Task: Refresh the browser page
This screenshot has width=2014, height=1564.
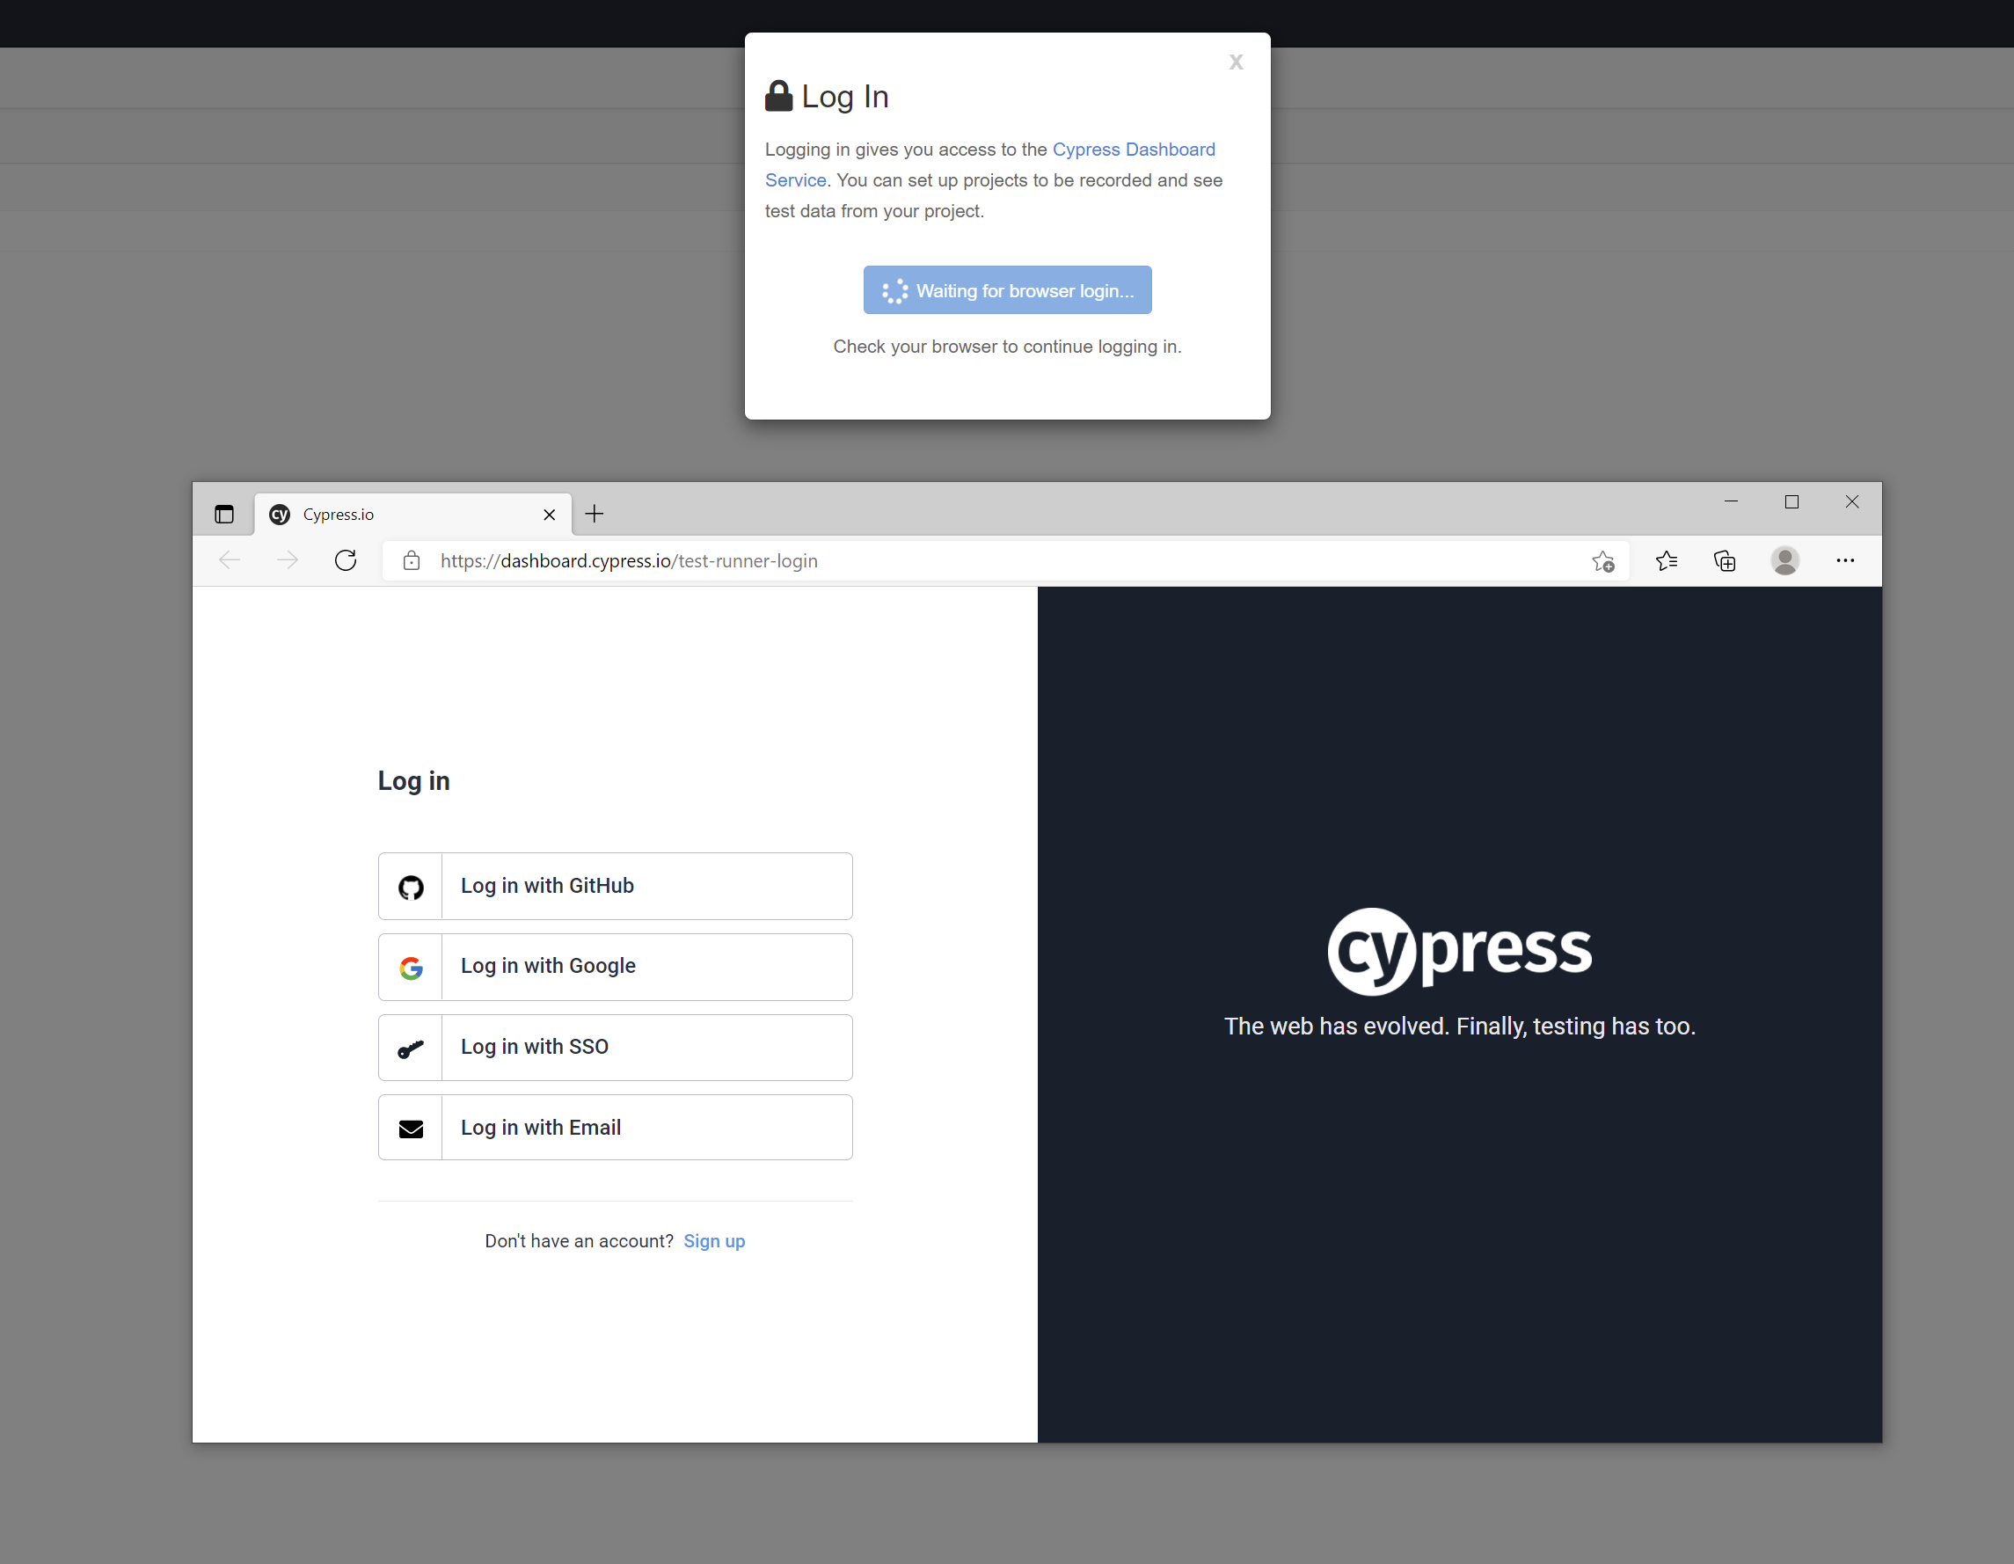Action: tap(346, 560)
